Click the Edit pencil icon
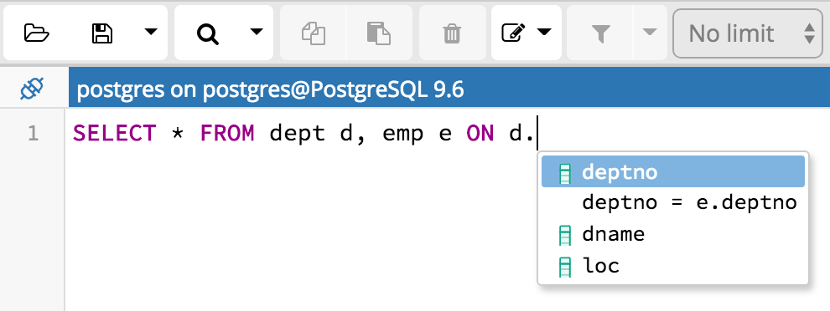 (513, 33)
